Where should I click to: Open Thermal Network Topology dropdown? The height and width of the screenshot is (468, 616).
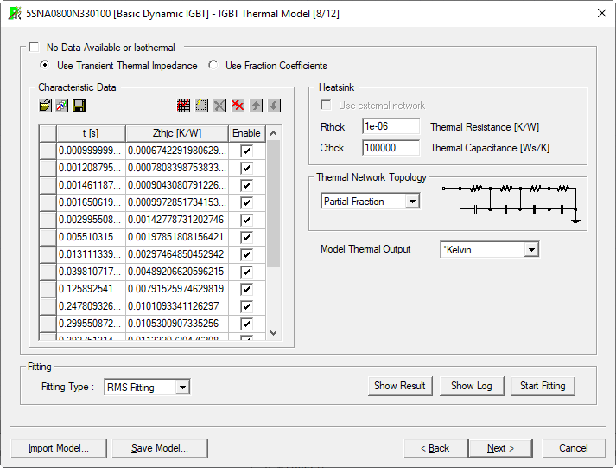(x=412, y=202)
